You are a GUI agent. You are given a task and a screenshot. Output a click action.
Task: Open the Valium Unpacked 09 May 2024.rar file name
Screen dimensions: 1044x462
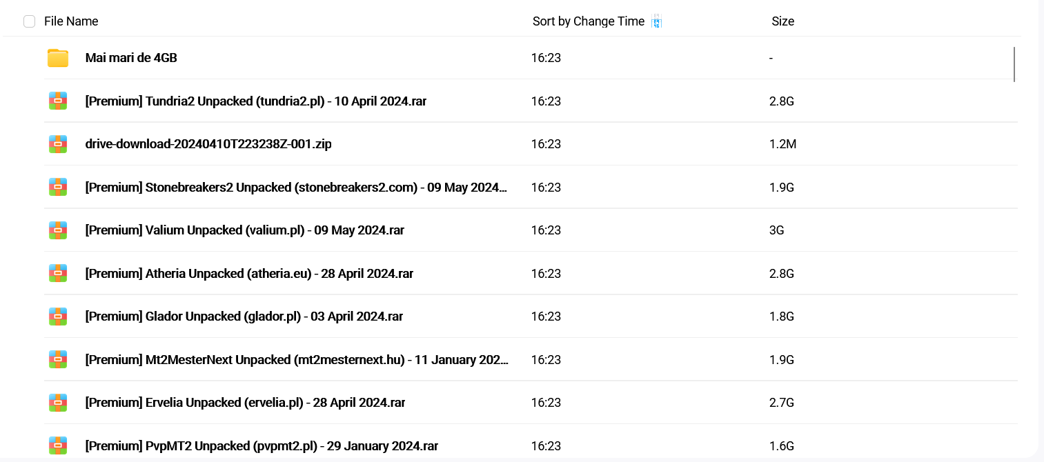pyautogui.click(x=244, y=230)
